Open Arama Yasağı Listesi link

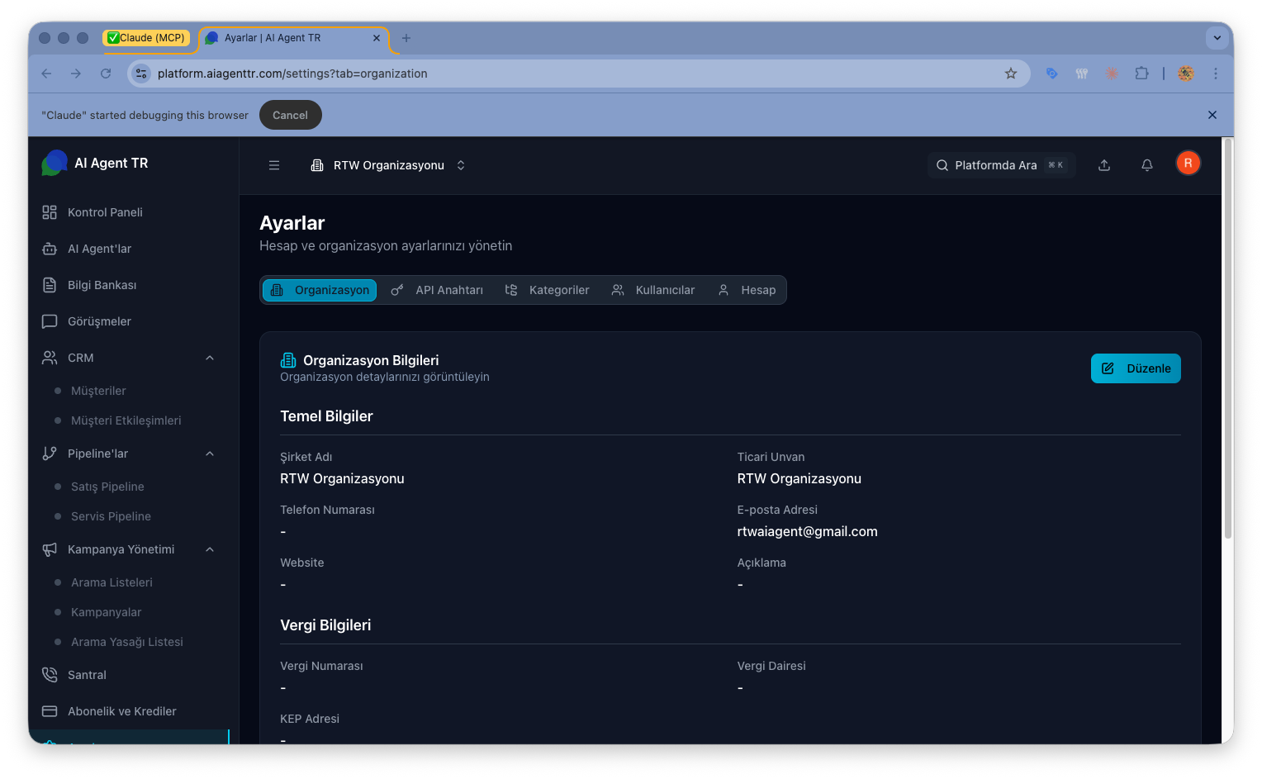(126, 642)
